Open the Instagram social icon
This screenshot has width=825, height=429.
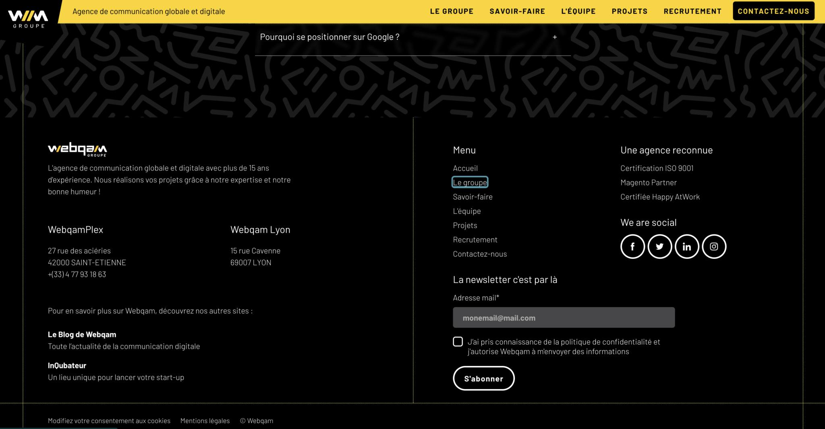[x=714, y=246]
